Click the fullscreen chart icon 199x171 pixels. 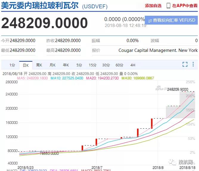[185, 65]
